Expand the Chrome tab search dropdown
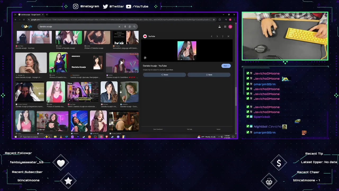339x191 pixels. 15,15
